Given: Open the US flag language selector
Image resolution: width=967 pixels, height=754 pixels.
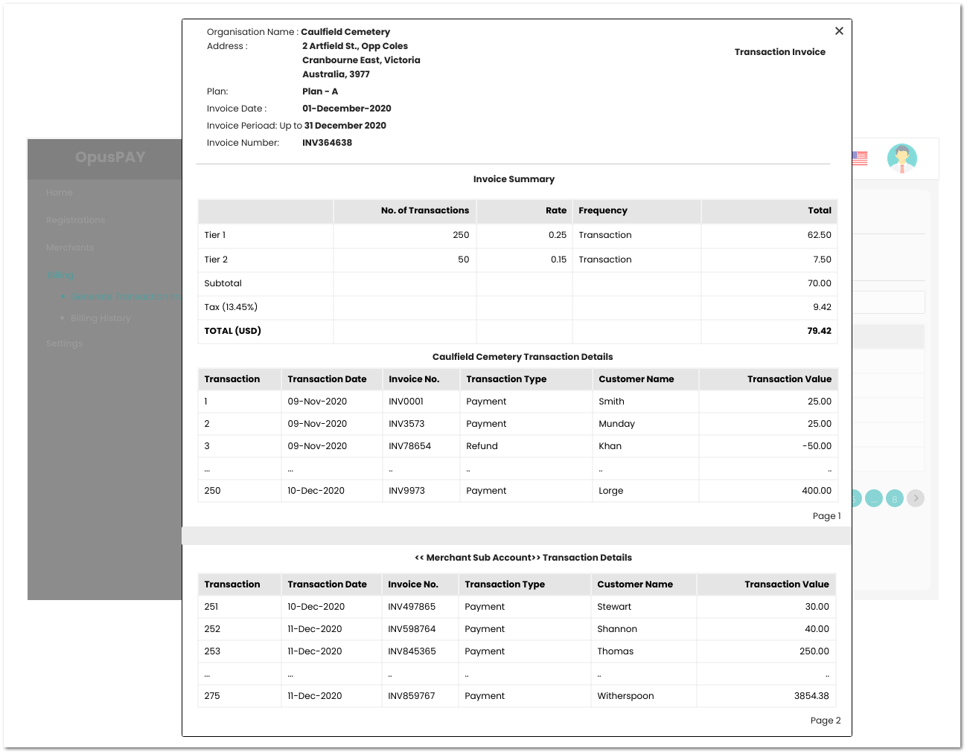Looking at the screenshot, I should click(860, 158).
